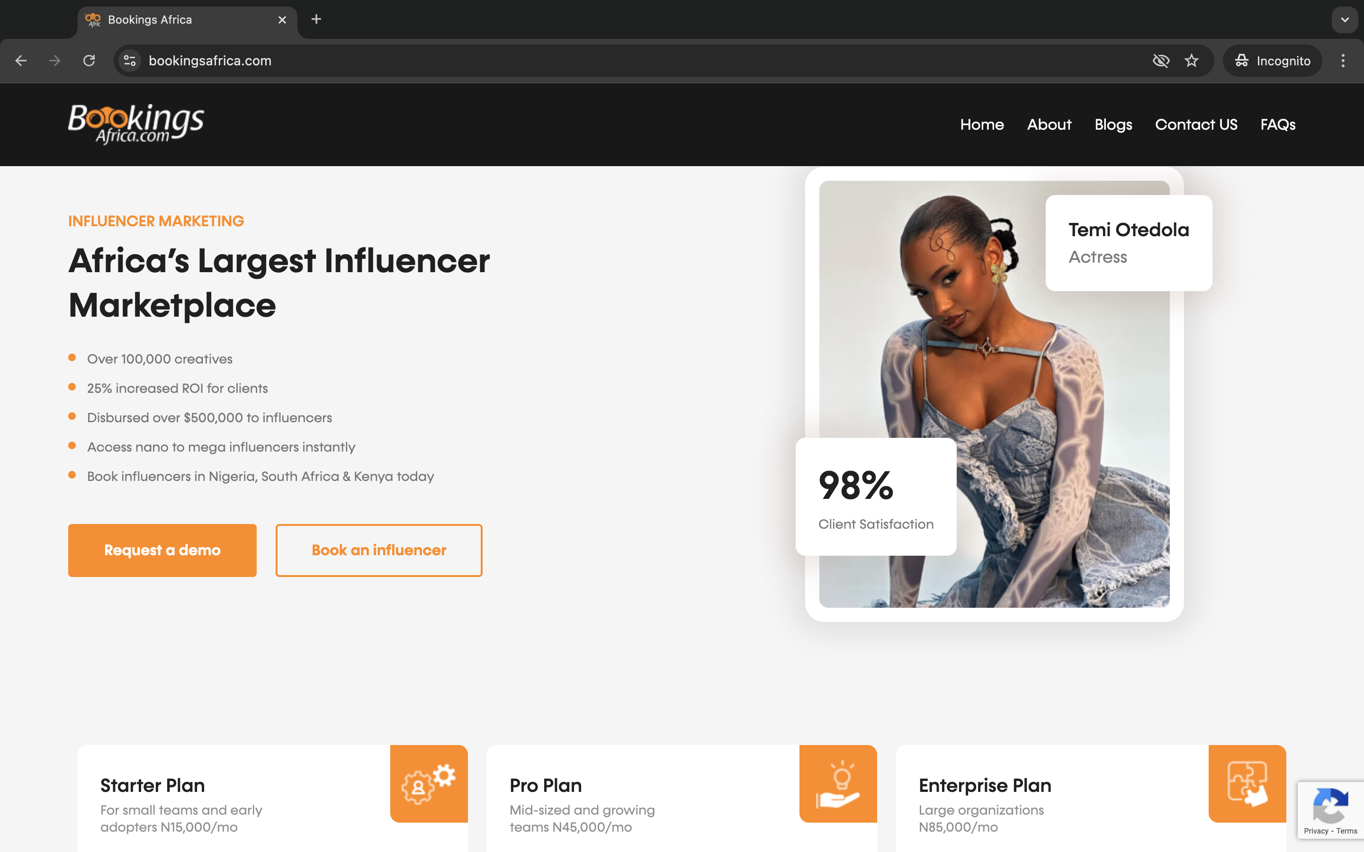Image resolution: width=1364 pixels, height=852 pixels.
Task: Open the site information icon in address bar
Action: click(130, 61)
